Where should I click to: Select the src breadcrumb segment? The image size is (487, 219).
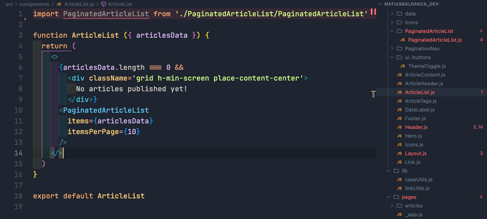9,4
